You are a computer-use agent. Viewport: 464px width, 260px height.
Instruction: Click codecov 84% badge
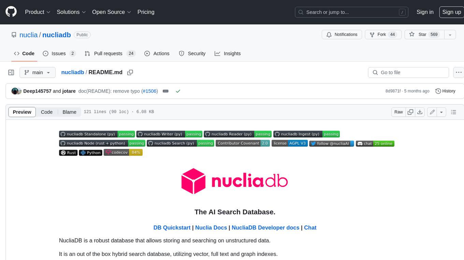[x=123, y=152]
